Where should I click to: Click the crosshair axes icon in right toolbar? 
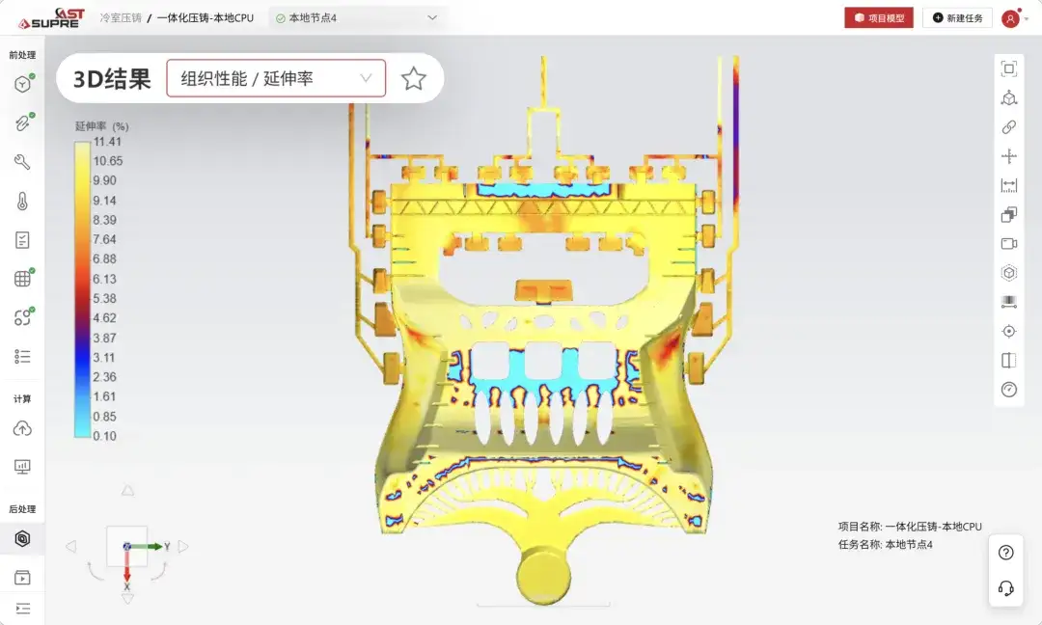(1009, 156)
